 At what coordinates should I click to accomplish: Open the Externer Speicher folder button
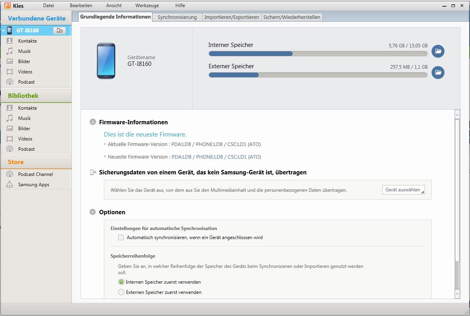coord(438,73)
